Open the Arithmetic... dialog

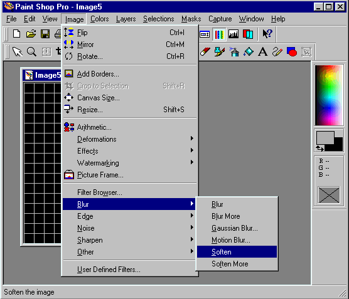(x=130, y=127)
